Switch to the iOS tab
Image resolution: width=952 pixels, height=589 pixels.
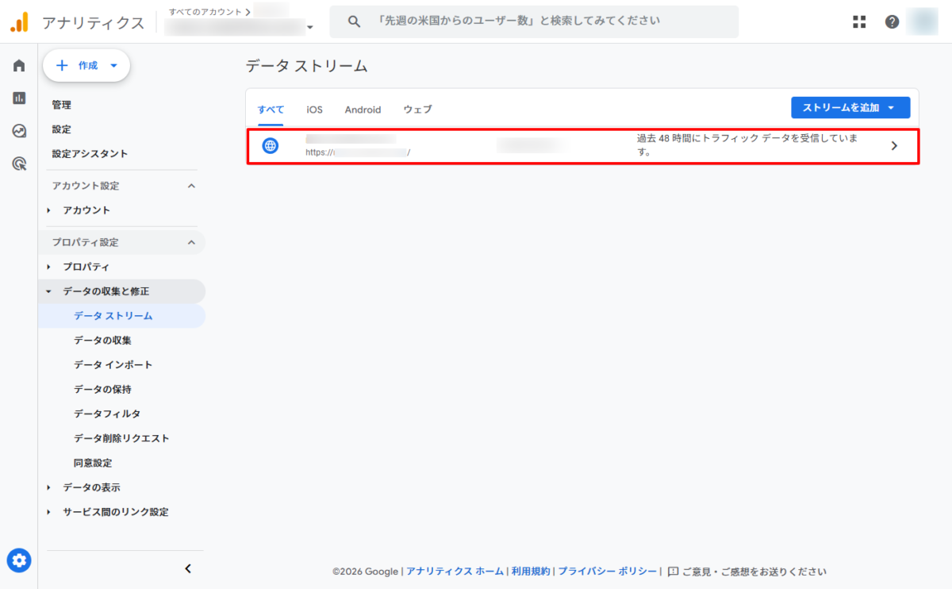click(x=314, y=110)
